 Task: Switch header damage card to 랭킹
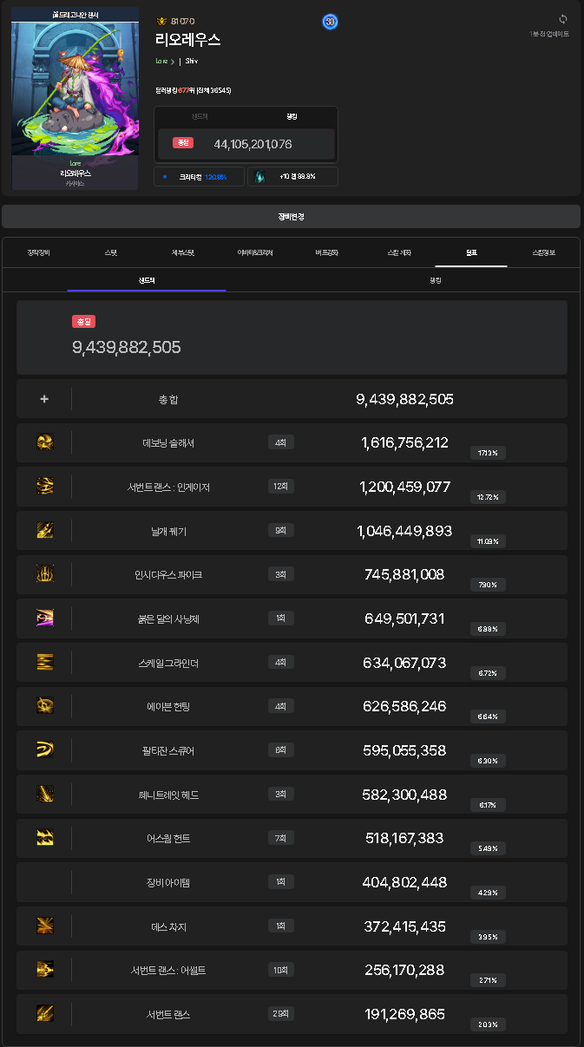[x=292, y=116]
